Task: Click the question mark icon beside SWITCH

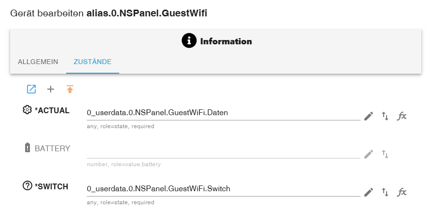Action: 27,186
